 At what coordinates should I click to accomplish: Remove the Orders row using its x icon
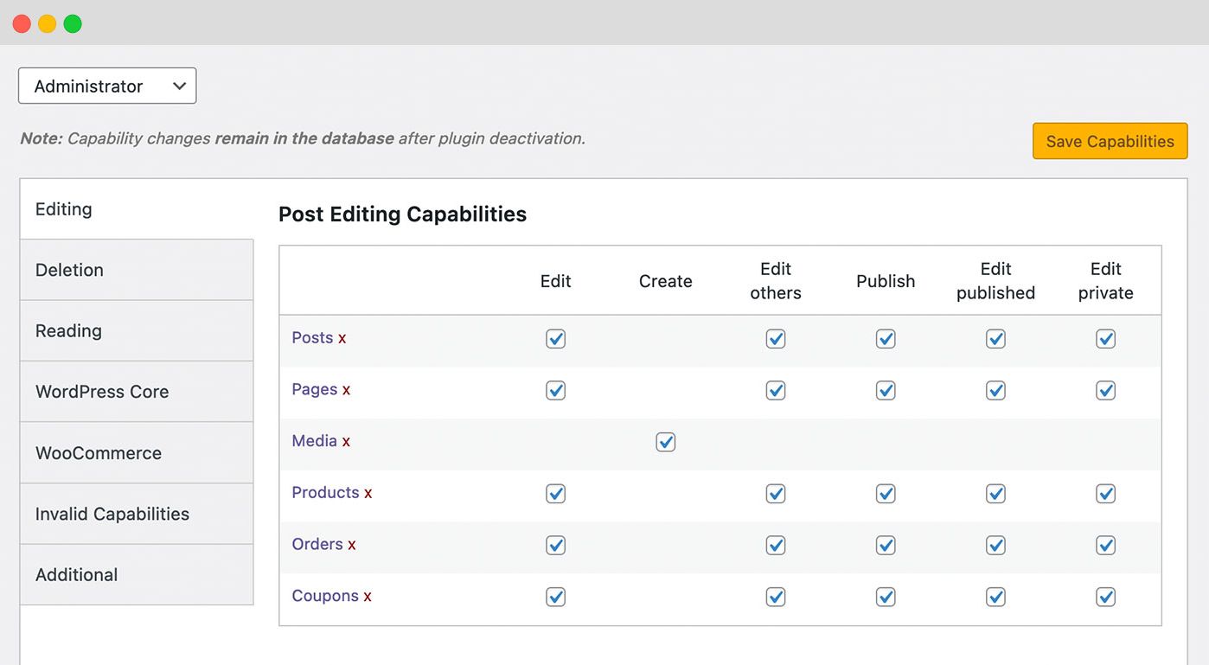(350, 545)
